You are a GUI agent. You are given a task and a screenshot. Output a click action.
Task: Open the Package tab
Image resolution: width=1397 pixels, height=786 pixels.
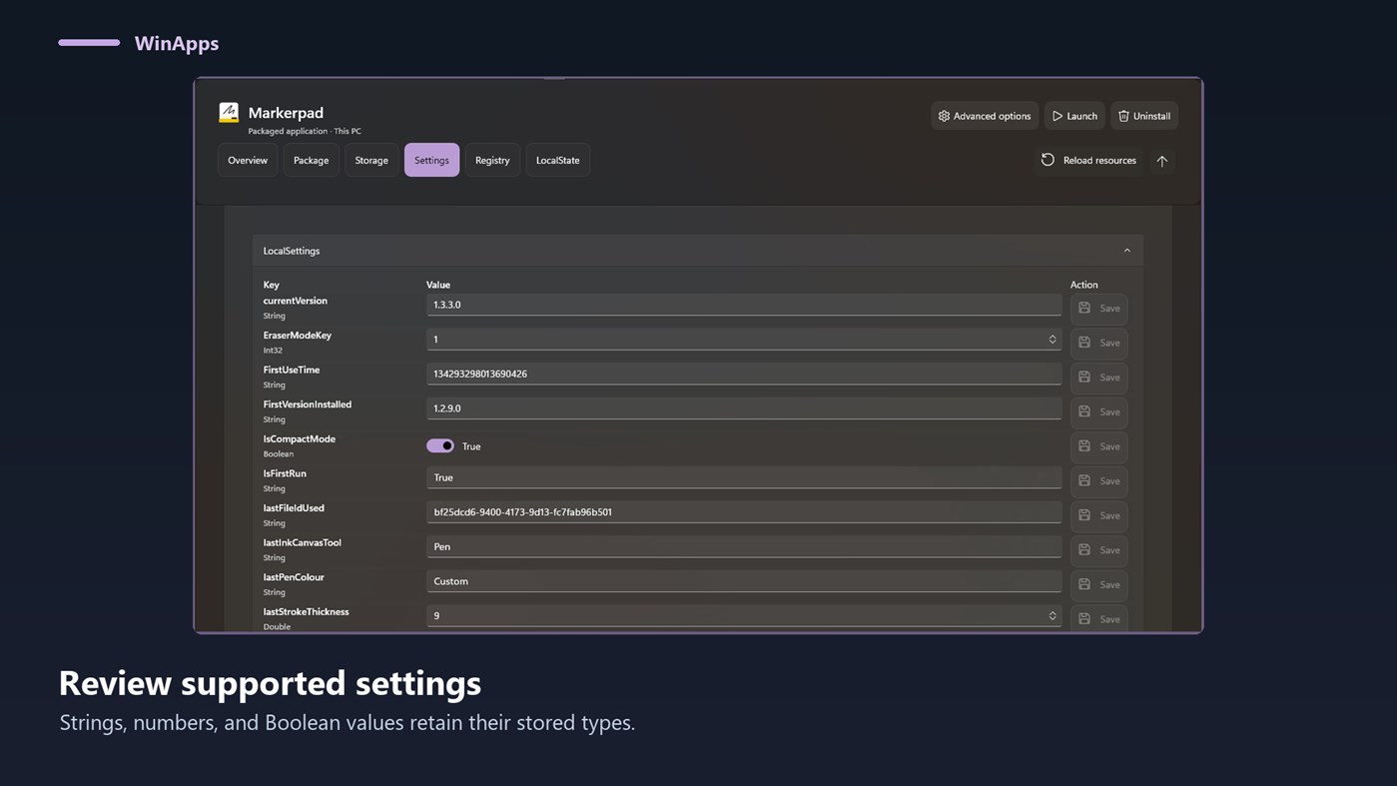[312, 160]
